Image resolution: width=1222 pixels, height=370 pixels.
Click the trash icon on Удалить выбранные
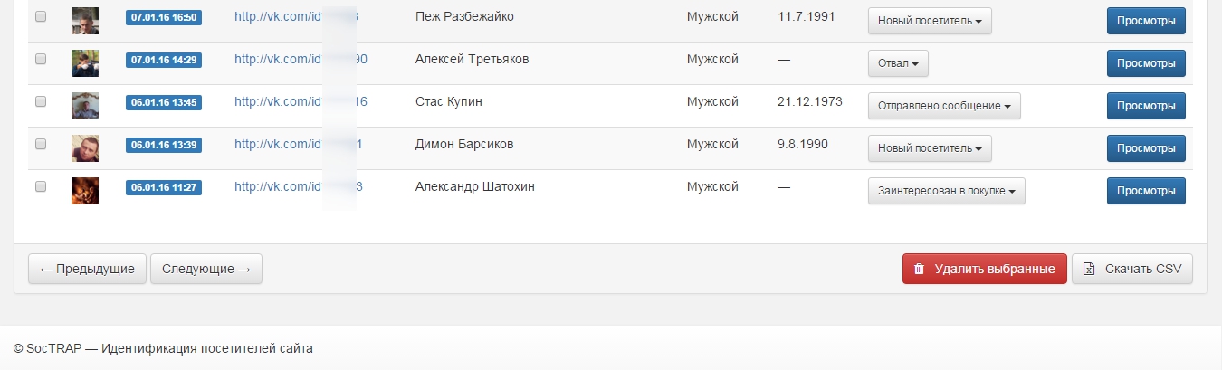[919, 269]
